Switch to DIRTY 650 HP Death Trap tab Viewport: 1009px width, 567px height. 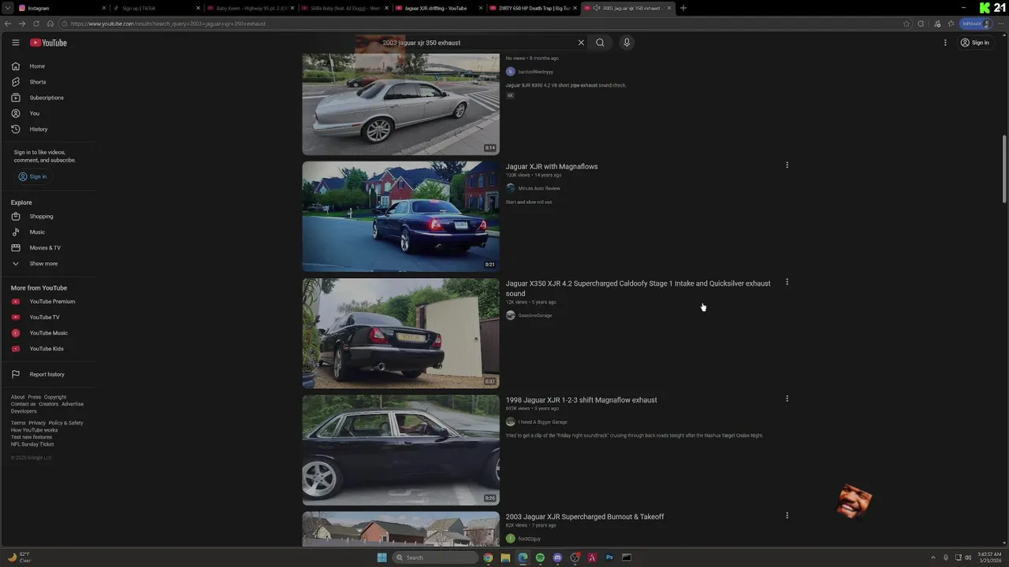coord(533,8)
